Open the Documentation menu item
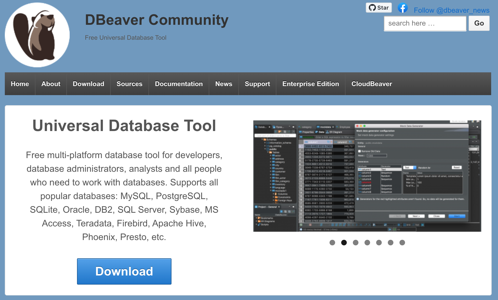The height and width of the screenshot is (300, 498). point(179,84)
